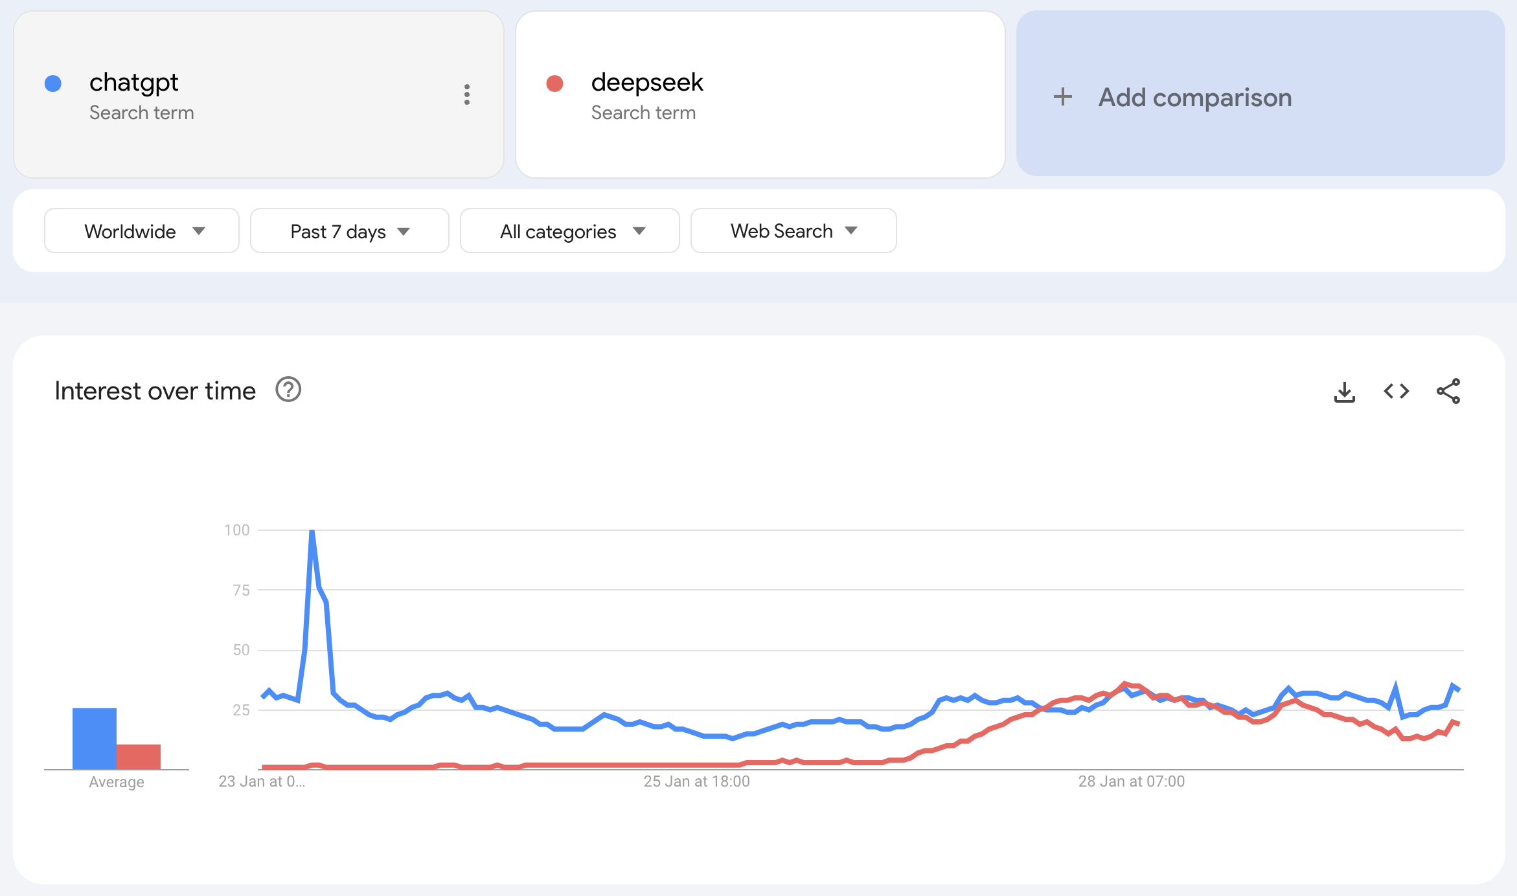Screen dimensions: 1517x896
Task: Click the red deepseek average bar
Action: [139, 757]
